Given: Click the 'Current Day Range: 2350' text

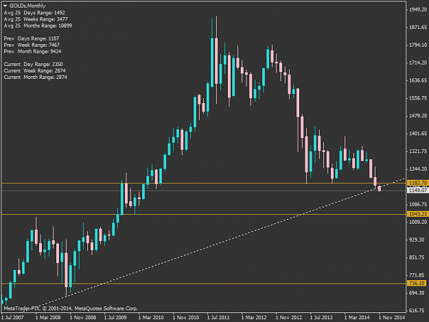Looking at the screenshot, I should pyautogui.click(x=34, y=65).
